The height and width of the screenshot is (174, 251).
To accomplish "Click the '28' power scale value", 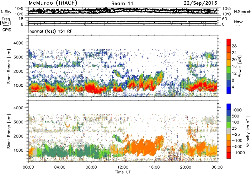I will (x=234, y=46).
